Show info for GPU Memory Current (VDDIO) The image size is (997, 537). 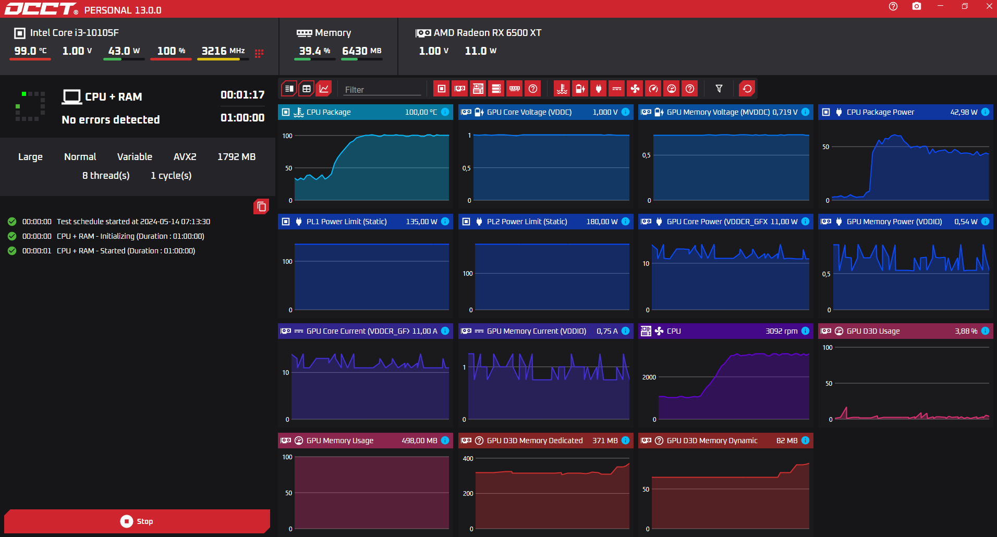click(x=626, y=331)
